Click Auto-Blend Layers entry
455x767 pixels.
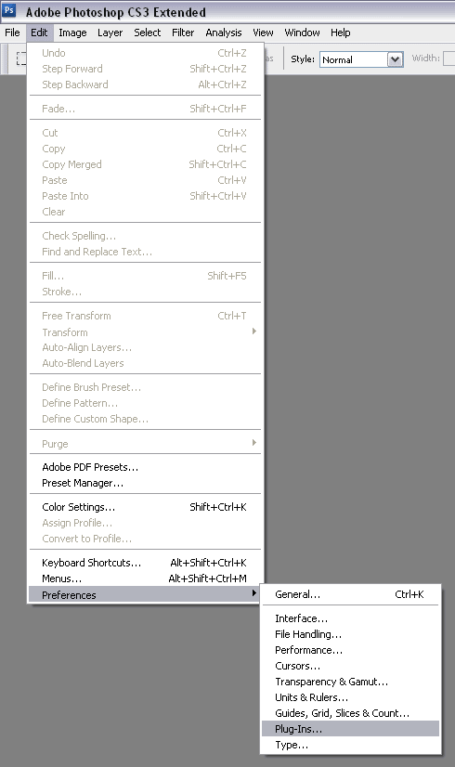point(145,363)
